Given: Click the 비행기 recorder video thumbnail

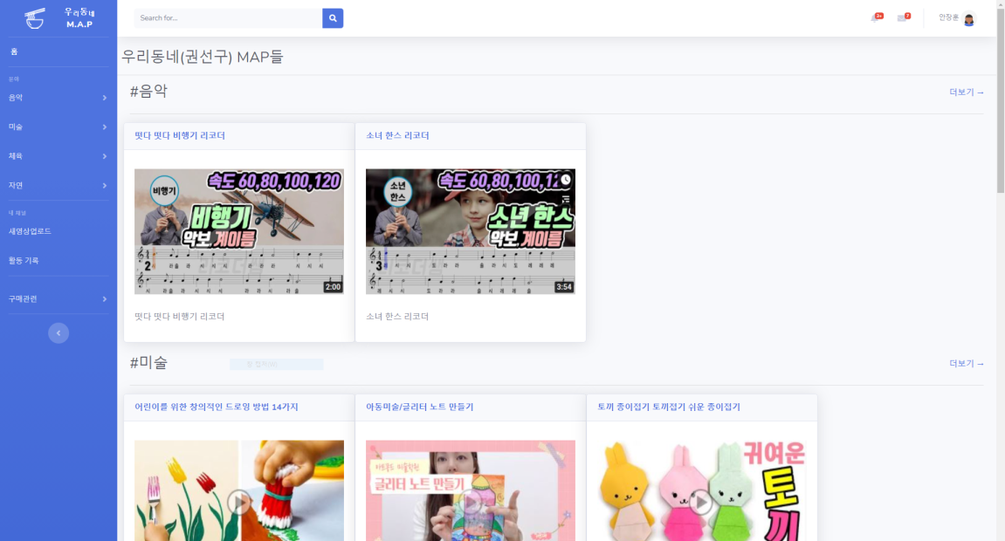Looking at the screenshot, I should tap(239, 231).
